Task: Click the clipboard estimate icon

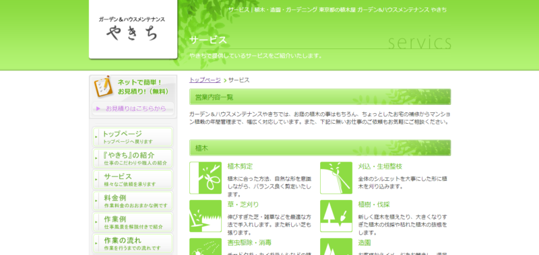Action: 104,87
